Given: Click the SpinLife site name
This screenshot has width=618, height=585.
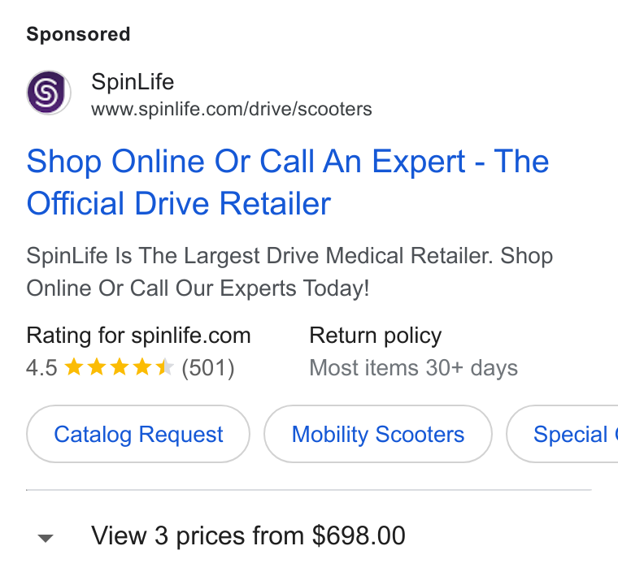Looking at the screenshot, I should pos(133,82).
